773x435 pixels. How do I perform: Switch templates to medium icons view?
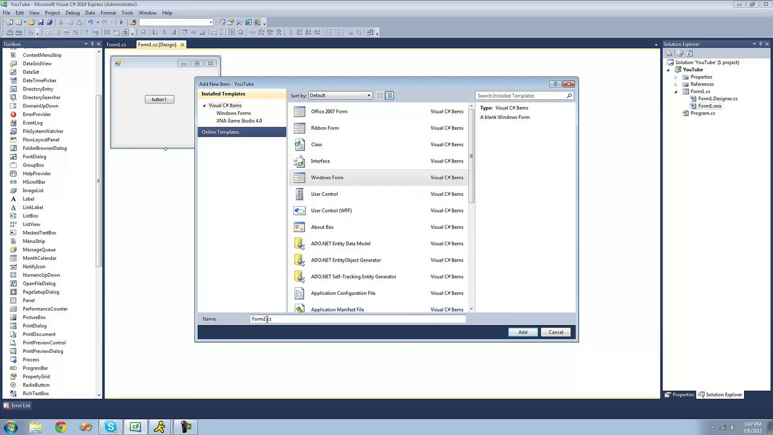390,95
